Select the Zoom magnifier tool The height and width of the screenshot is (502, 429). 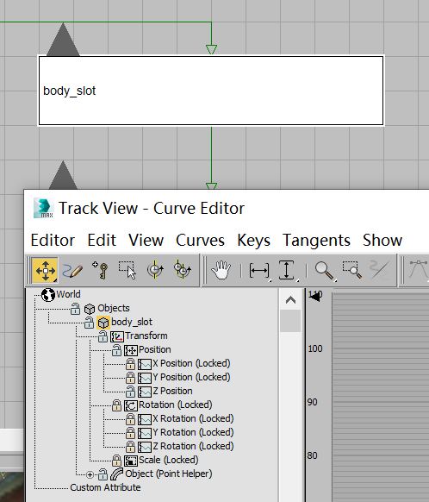(324, 271)
